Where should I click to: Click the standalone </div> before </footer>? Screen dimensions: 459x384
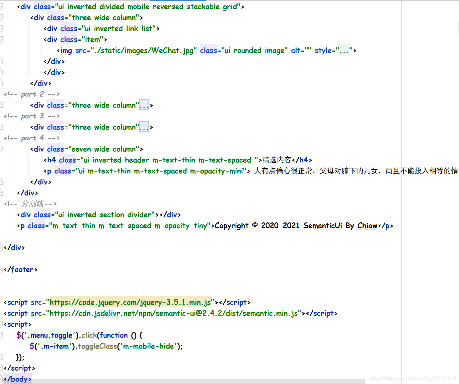pyautogui.click(x=14, y=248)
